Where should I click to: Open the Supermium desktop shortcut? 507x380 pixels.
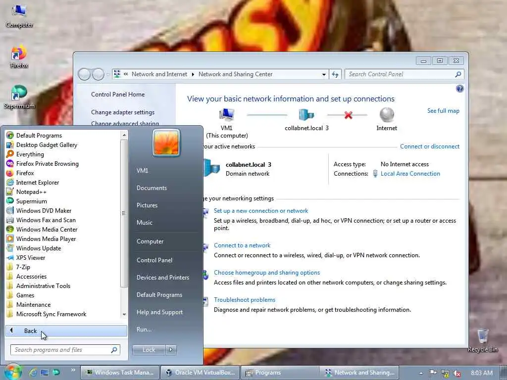19,97
